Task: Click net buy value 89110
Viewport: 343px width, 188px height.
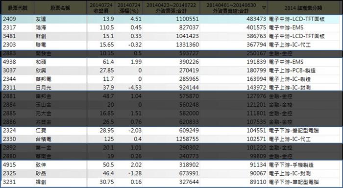Action: [258, 182]
